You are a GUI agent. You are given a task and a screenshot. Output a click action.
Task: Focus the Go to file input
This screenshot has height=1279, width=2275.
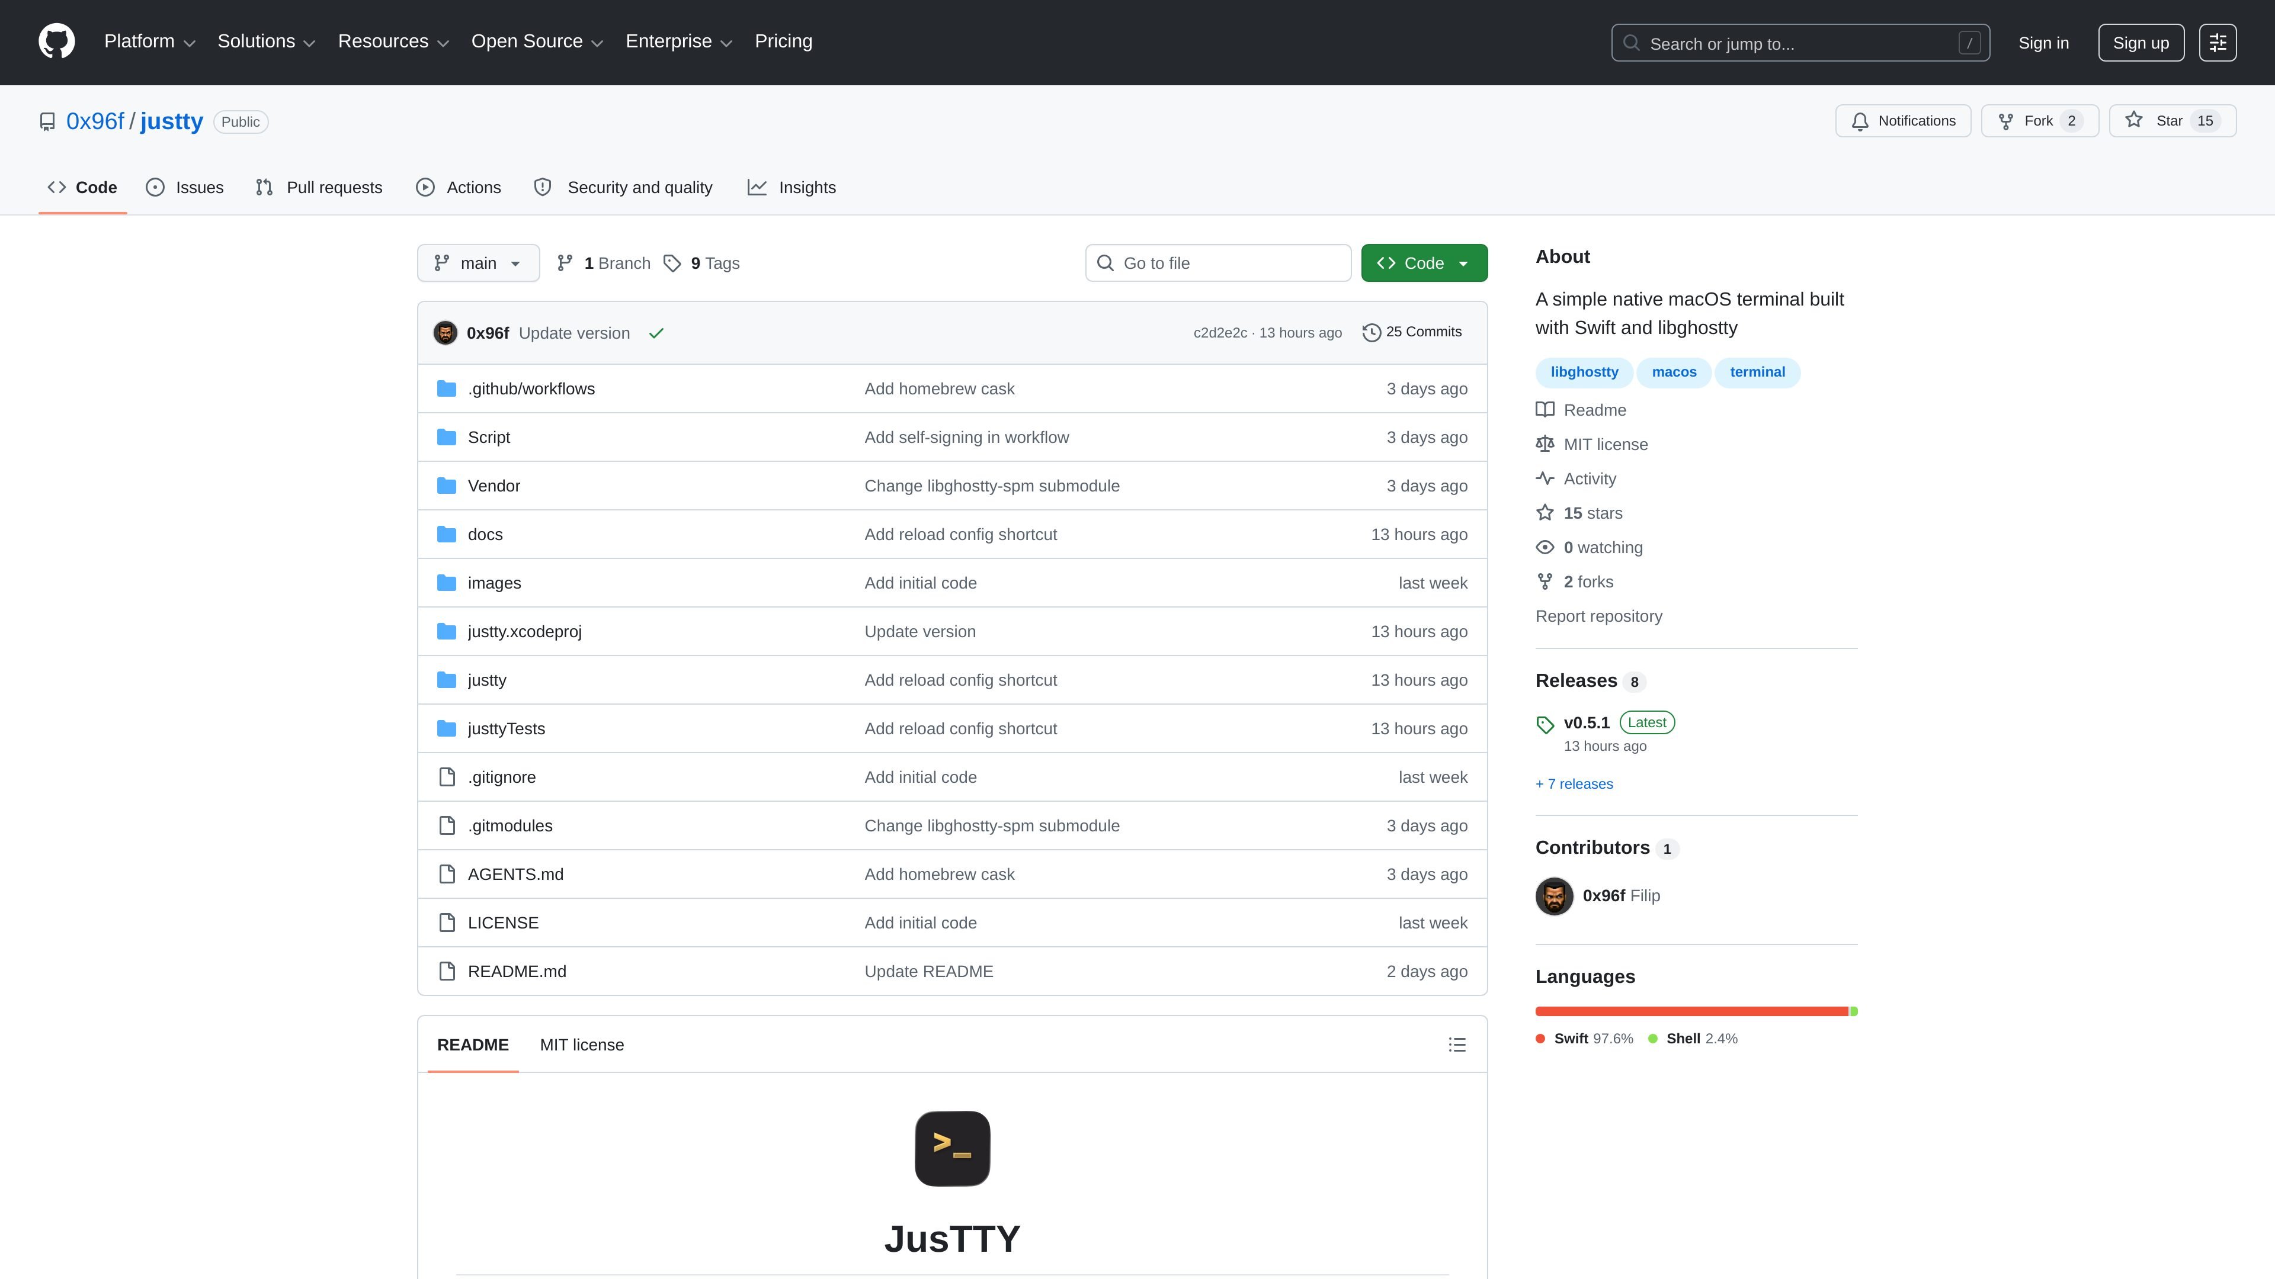[1218, 263]
